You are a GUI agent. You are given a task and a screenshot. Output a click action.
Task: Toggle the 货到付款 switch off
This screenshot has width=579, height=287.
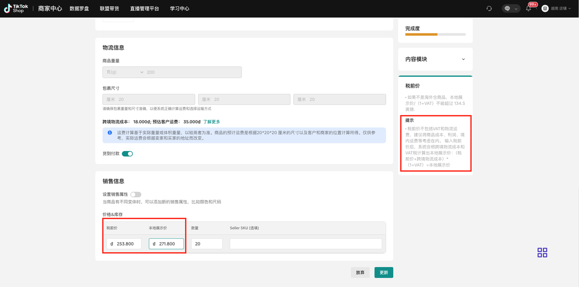pos(127,154)
